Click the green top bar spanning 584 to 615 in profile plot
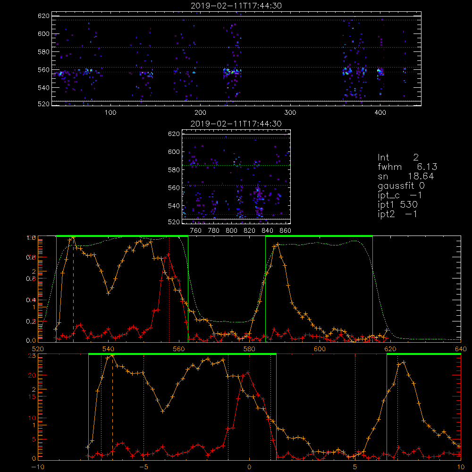Screen dimensions: 472x472 (319, 236)
